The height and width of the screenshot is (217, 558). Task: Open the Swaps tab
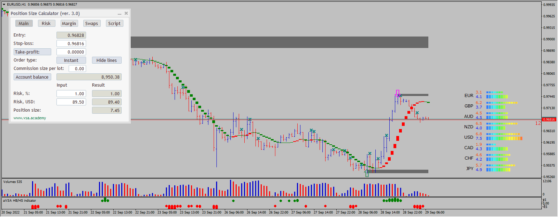92,23
